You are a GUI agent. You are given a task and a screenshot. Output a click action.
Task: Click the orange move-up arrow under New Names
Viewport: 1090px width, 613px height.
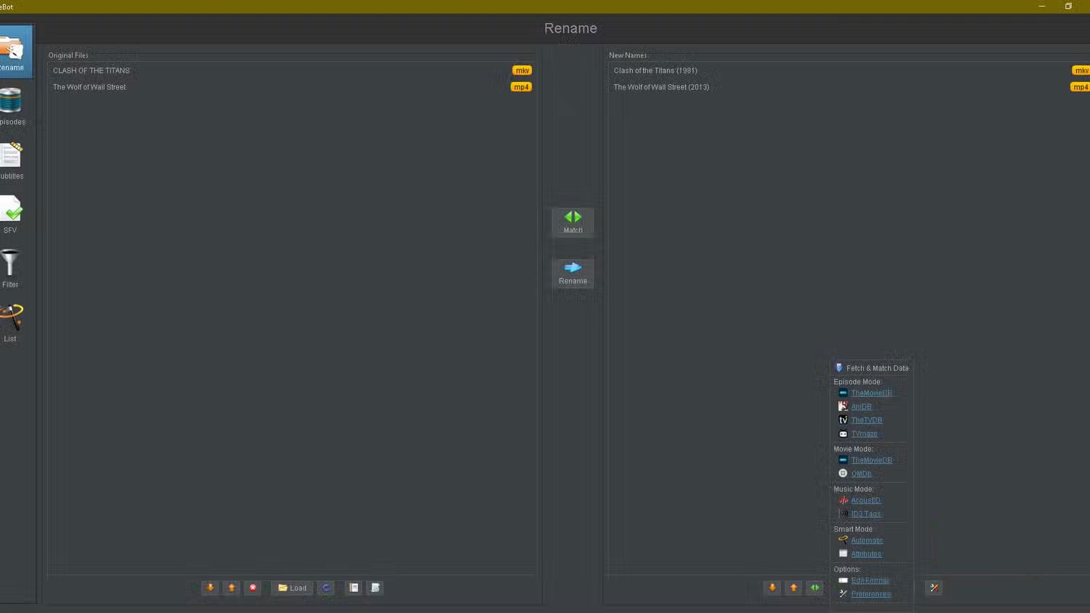[794, 588]
